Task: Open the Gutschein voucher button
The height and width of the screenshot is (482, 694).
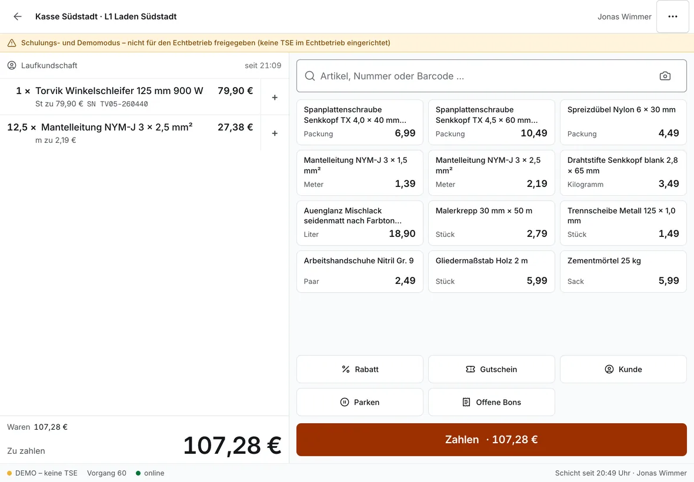Action: [x=491, y=369]
